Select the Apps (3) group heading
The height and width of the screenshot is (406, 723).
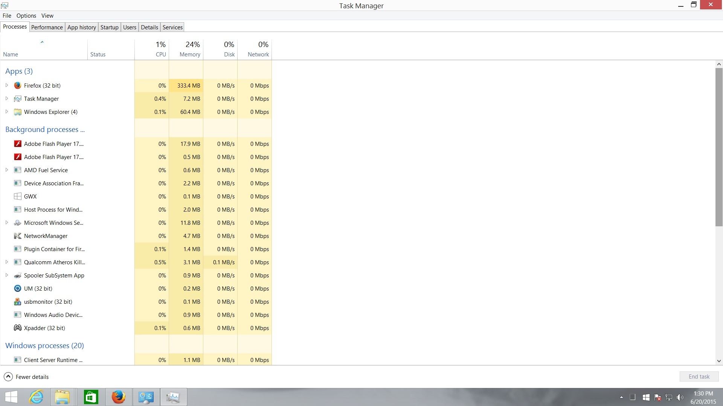pos(19,71)
